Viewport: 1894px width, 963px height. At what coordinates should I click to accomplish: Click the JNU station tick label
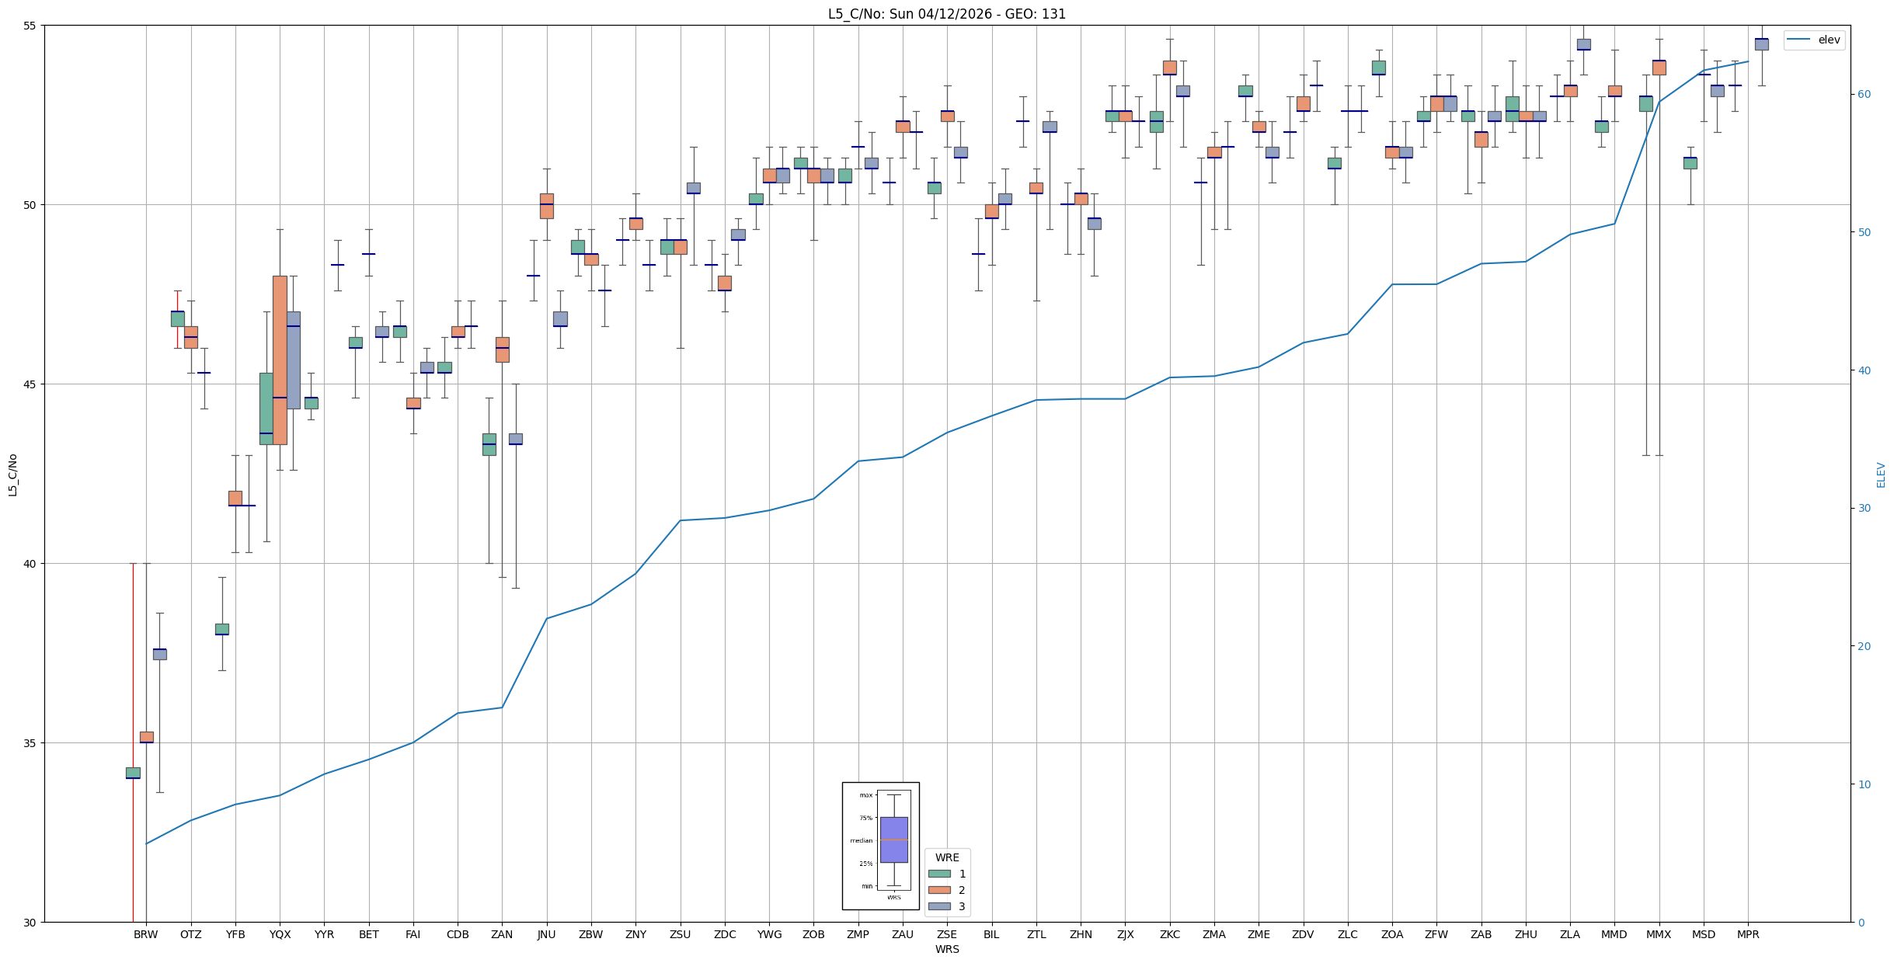pos(546,934)
